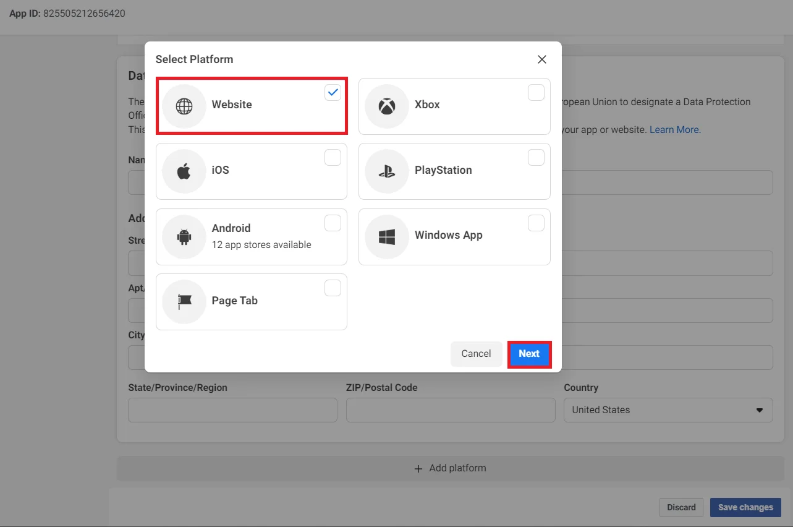The height and width of the screenshot is (527, 793).
Task: Check the Xbox platform checkbox
Action: [x=536, y=92]
